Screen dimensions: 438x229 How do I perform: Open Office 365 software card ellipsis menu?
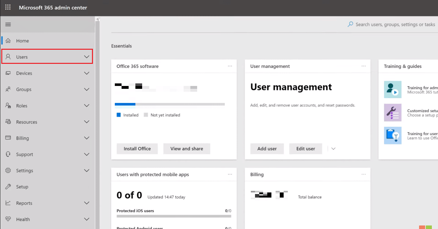[230, 66]
